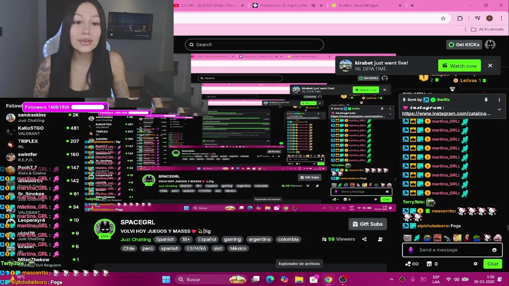The image size is (509, 286).
Task: Open Microsoft Edge from taskbar
Action: point(270,279)
